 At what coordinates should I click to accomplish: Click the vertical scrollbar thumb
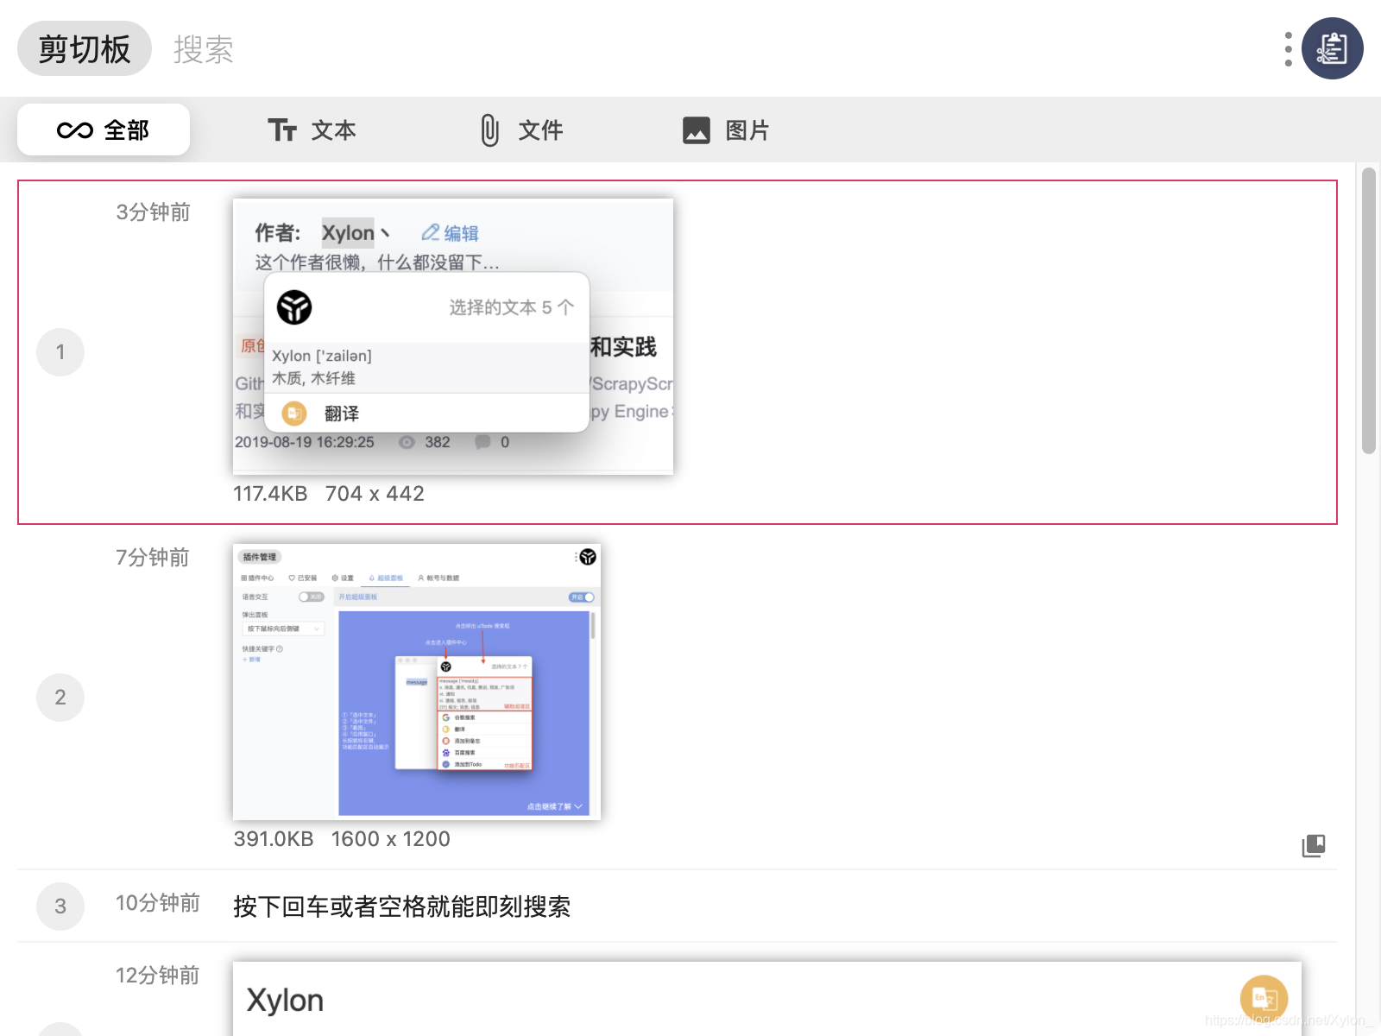[x=1368, y=311]
